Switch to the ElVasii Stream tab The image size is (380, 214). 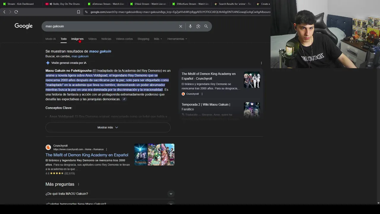point(148,4)
